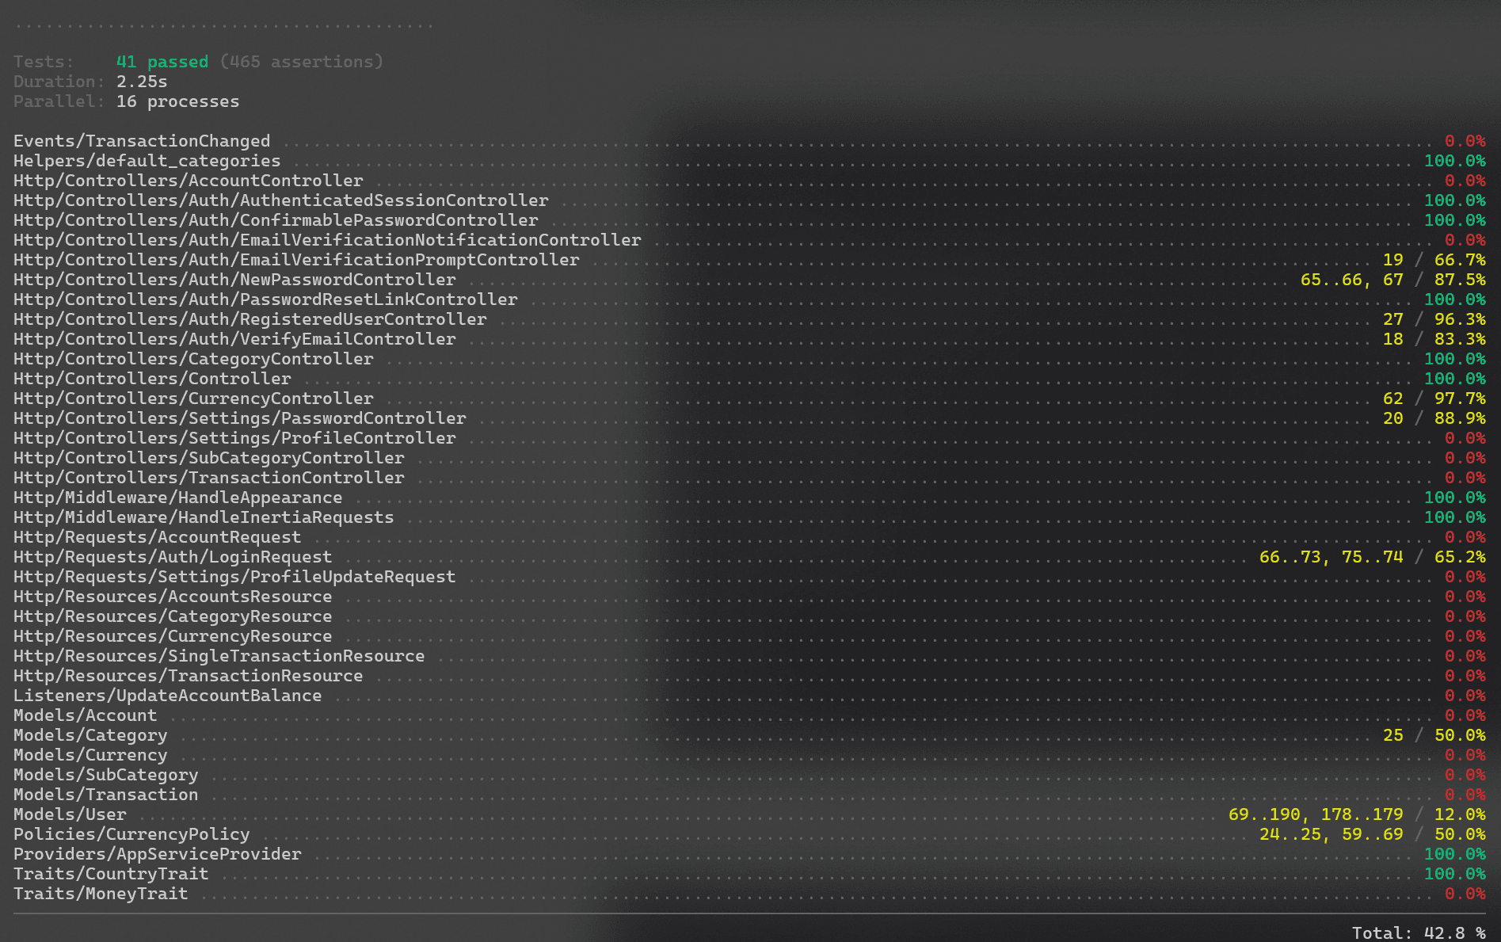This screenshot has height=942, width=1501.
Task: Click the Helpers/default_categories line
Action: (146, 161)
